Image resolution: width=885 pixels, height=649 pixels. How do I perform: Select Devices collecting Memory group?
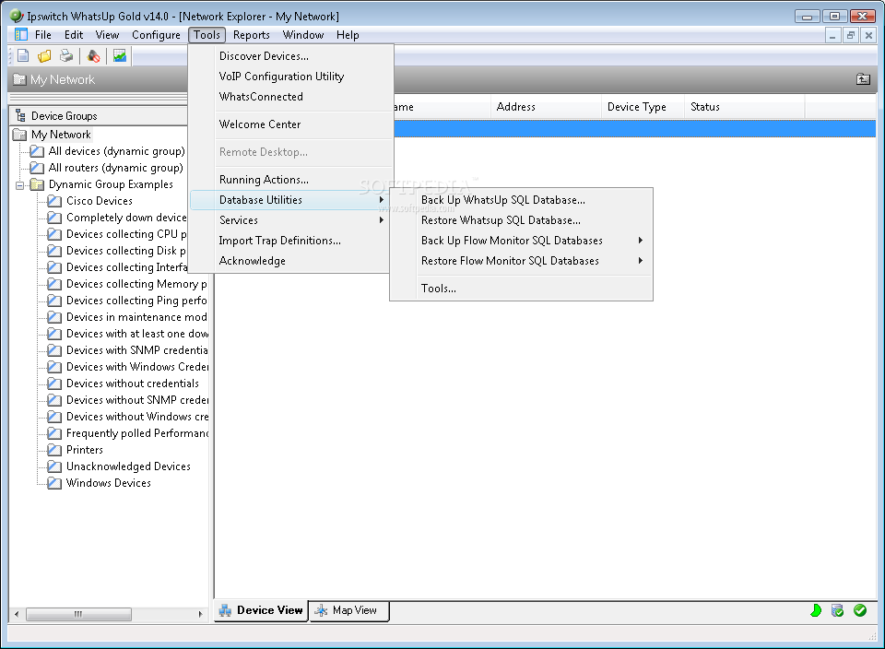136,284
